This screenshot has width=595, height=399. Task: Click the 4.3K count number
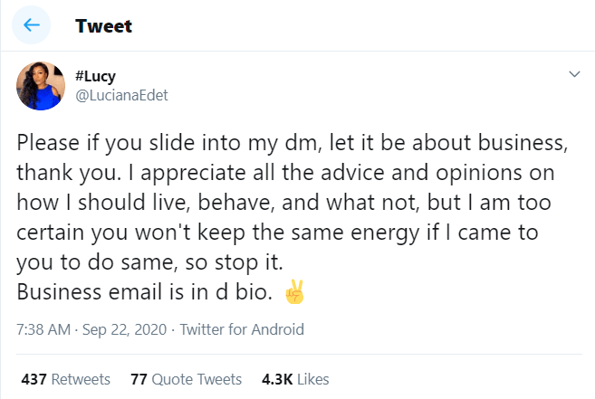tap(275, 378)
